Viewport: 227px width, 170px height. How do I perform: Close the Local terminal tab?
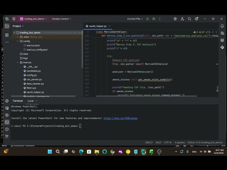[x=36, y=101]
